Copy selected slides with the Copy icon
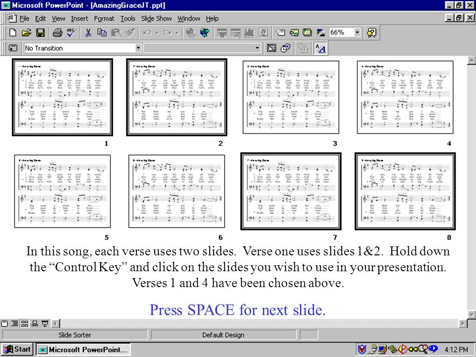This screenshot has height=357, width=476. [102, 33]
